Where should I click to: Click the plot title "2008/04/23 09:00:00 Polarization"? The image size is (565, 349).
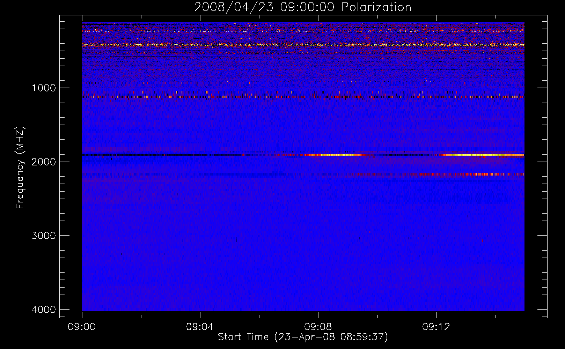click(303, 7)
